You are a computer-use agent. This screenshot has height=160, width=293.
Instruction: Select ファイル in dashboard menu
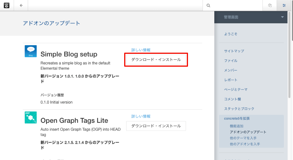coord(231,61)
